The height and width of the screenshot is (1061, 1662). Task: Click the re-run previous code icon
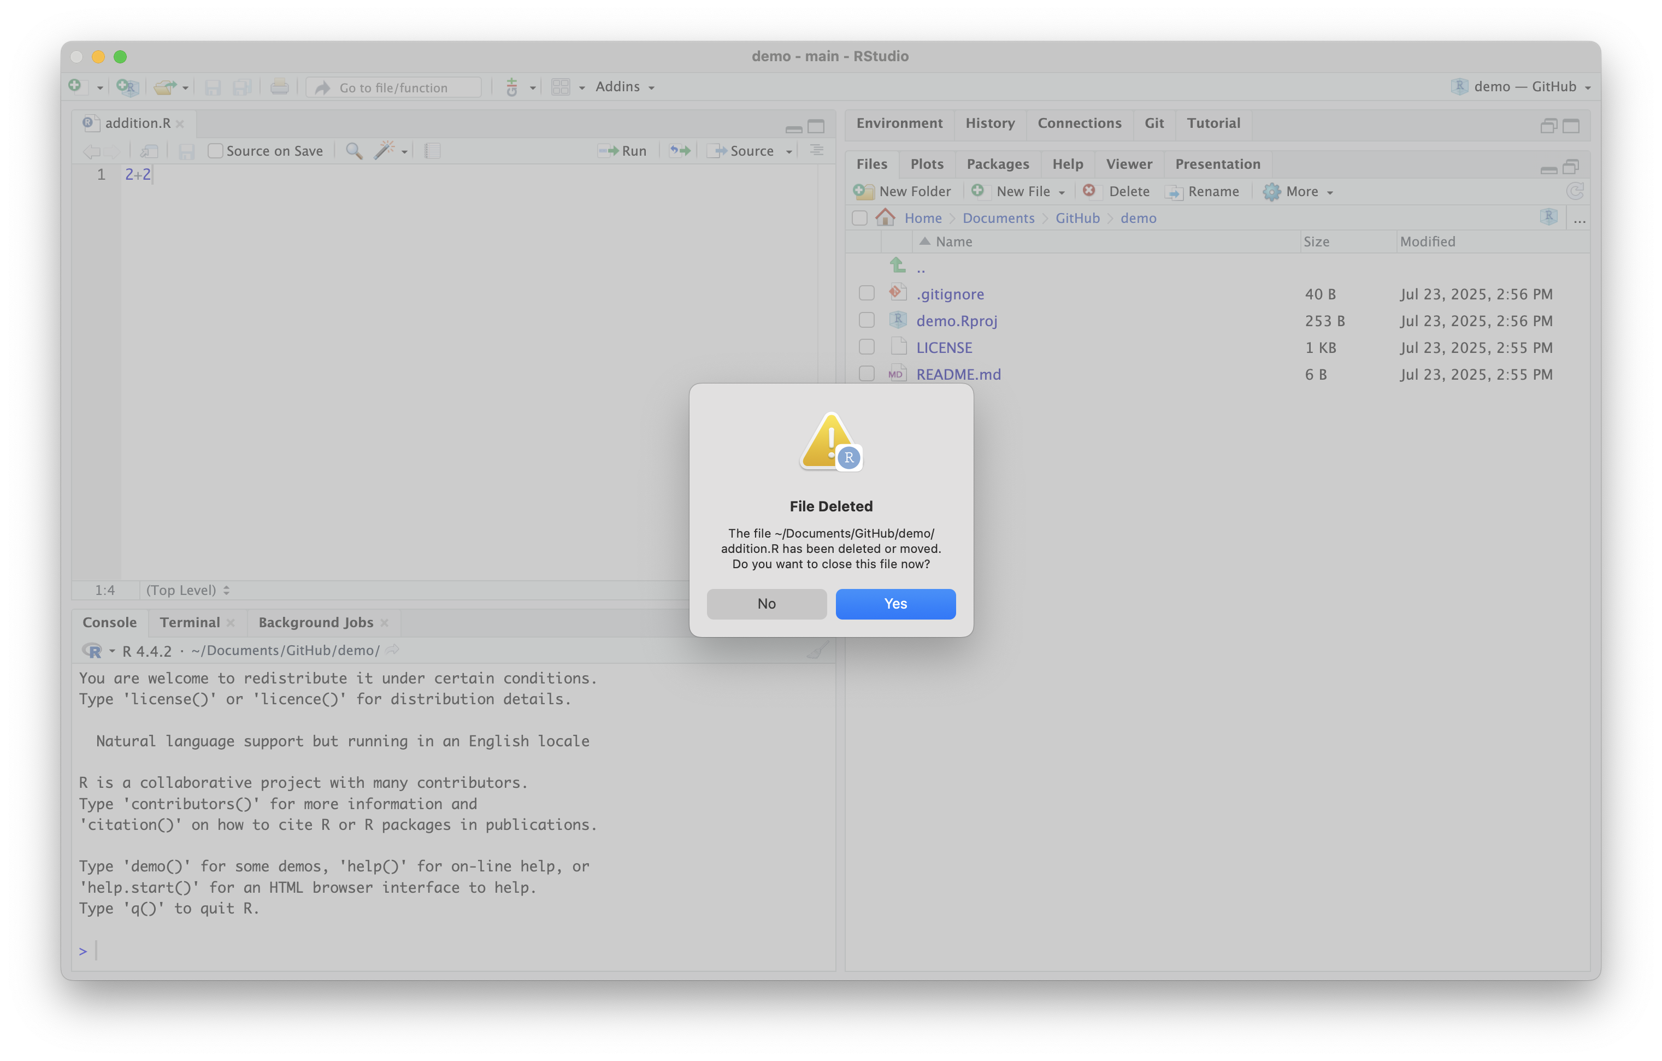680,150
